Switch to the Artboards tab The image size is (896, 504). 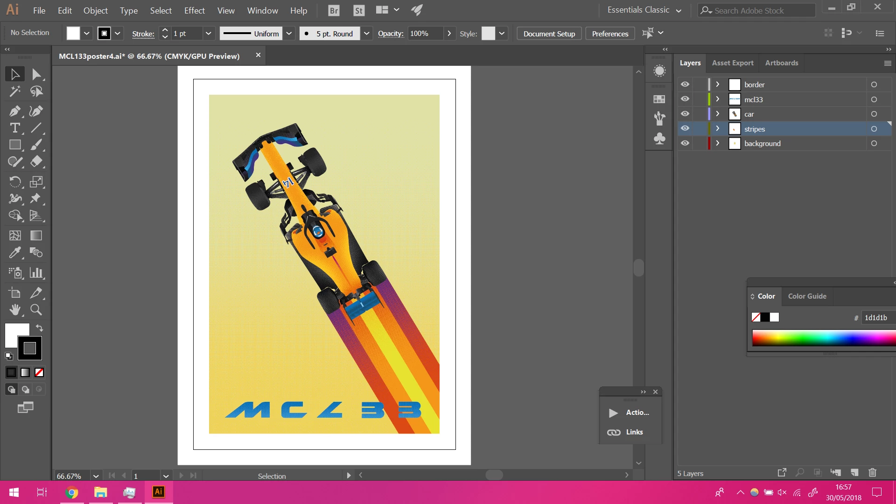click(781, 63)
